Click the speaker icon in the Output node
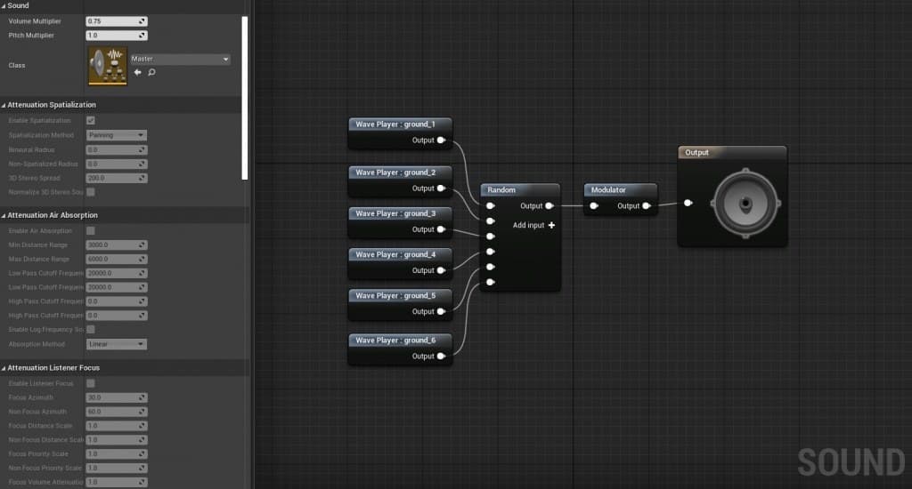Viewport: 912px width, 489px height. click(x=745, y=204)
